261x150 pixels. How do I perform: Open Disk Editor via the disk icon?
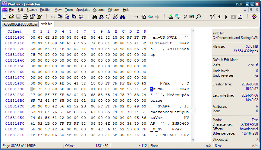[171, 17]
